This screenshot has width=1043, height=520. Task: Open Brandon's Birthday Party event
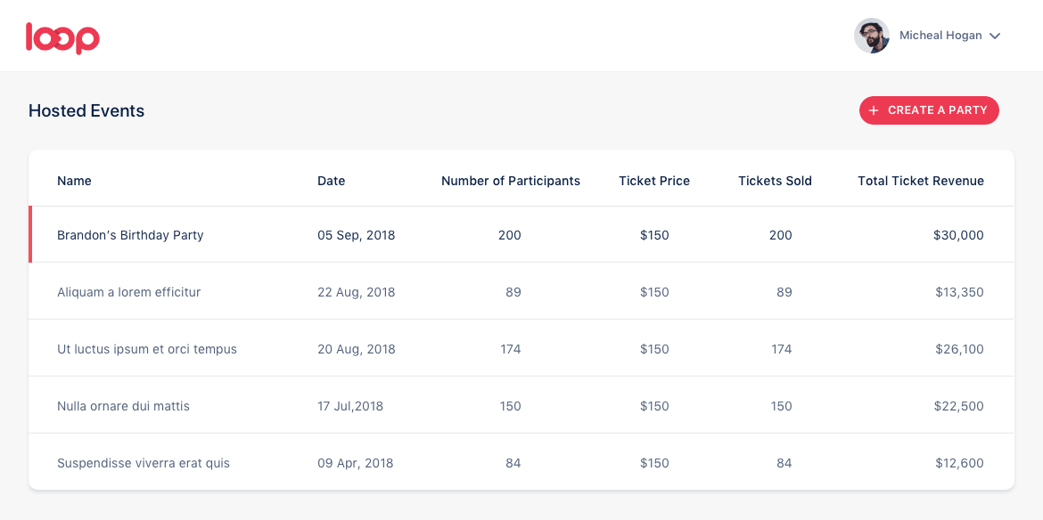(130, 235)
